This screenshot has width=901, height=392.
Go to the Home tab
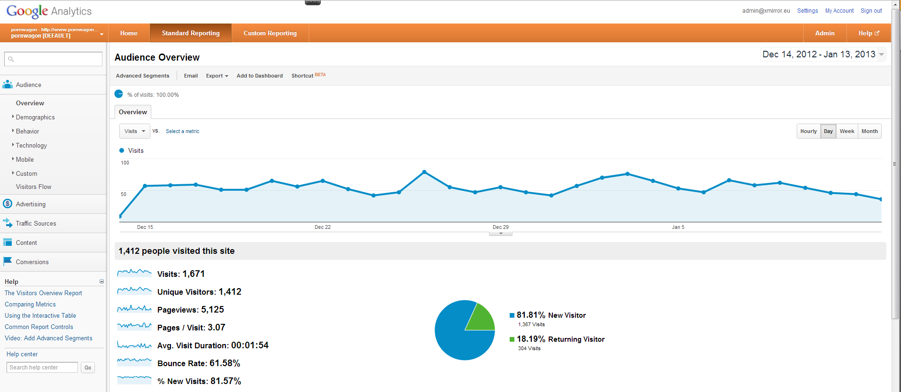[x=129, y=33]
